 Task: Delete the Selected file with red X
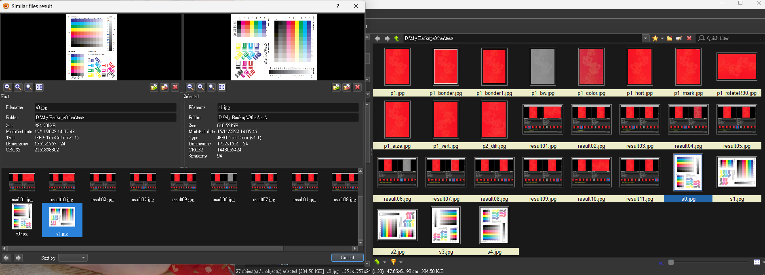point(357,87)
